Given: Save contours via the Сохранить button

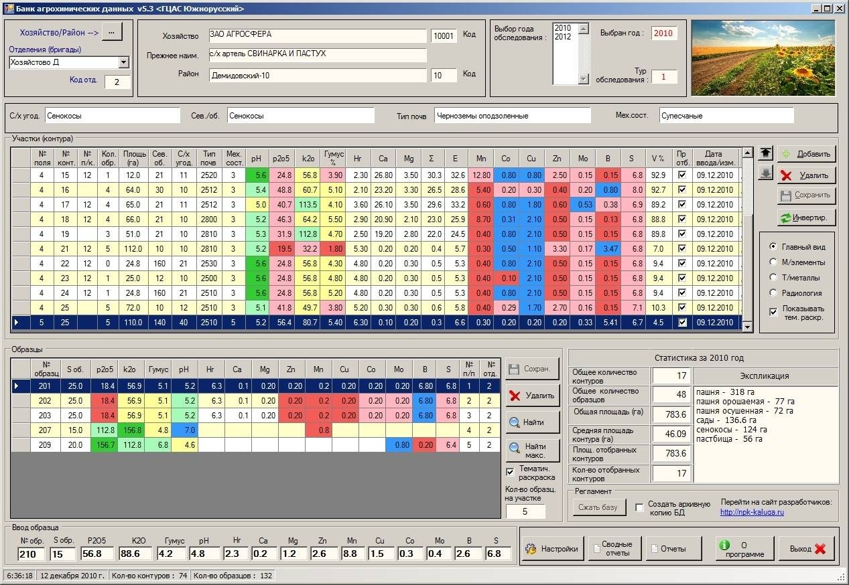Looking at the screenshot, I should click(x=807, y=195).
